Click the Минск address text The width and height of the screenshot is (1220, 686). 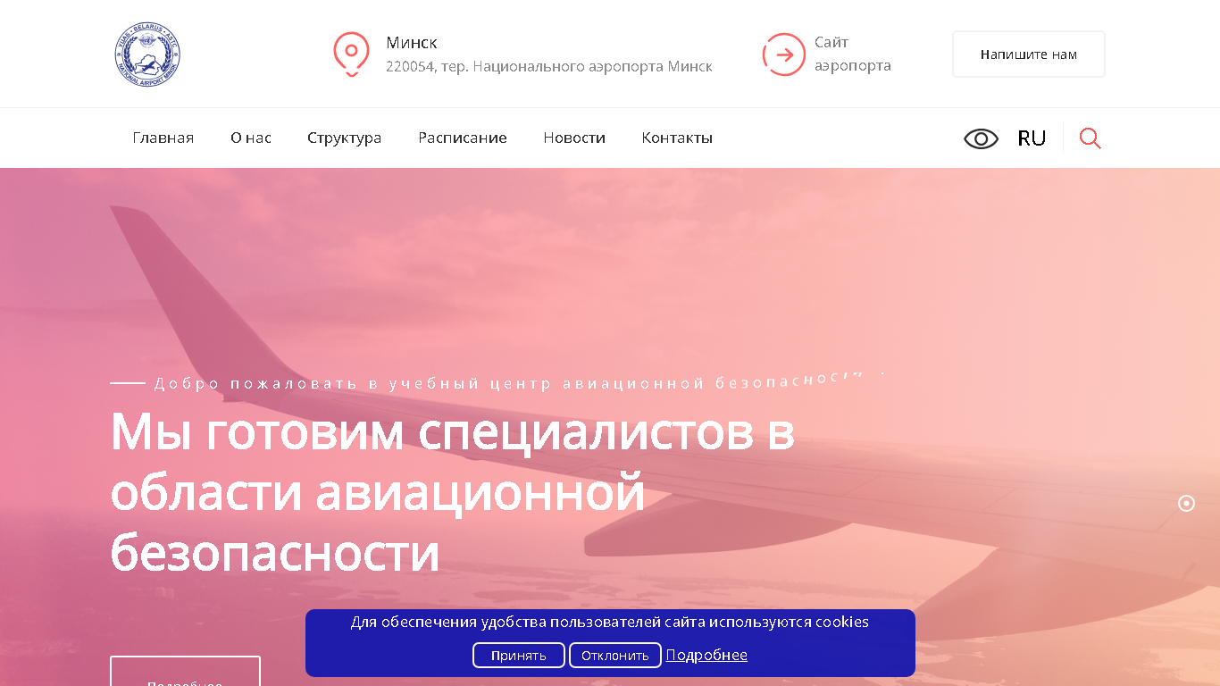412,43
